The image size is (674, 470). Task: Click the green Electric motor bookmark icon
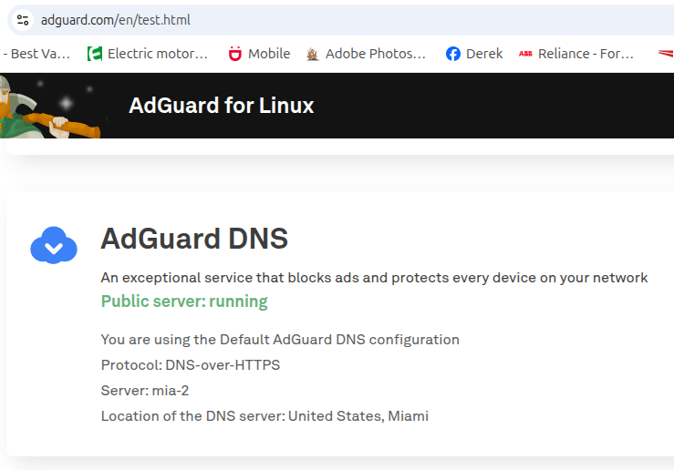[95, 54]
